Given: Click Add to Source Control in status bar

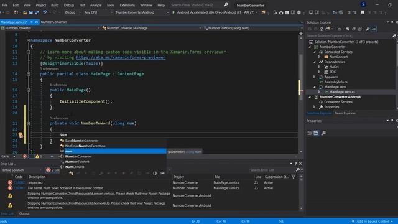Looking at the screenshot, I should tap(373, 222).
